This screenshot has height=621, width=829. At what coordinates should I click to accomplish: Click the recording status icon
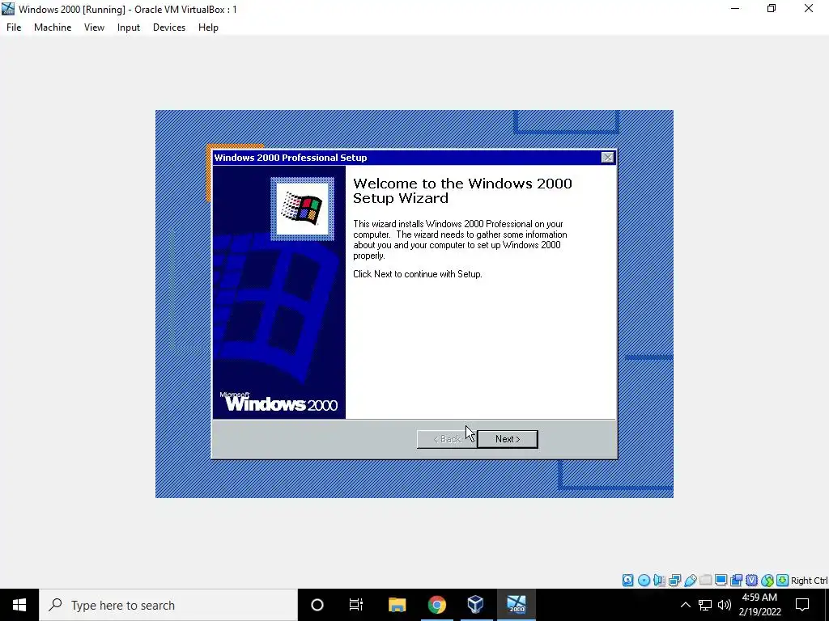[736, 581]
